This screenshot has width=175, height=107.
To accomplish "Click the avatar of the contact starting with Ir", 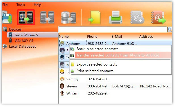I will click(x=62, y=58).
